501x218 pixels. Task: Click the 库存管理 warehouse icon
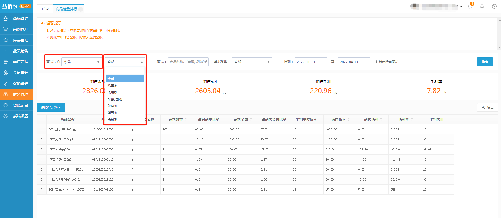pyautogui.click(x=5, y=40)
